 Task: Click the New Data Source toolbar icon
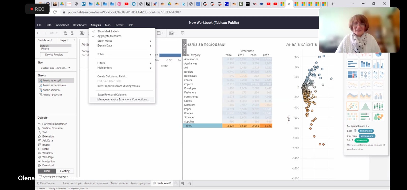tap(65, 33)
